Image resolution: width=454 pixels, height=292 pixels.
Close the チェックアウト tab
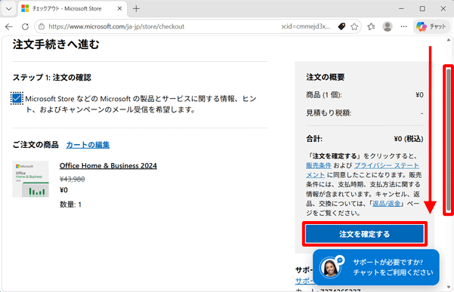tap(119, 8)
